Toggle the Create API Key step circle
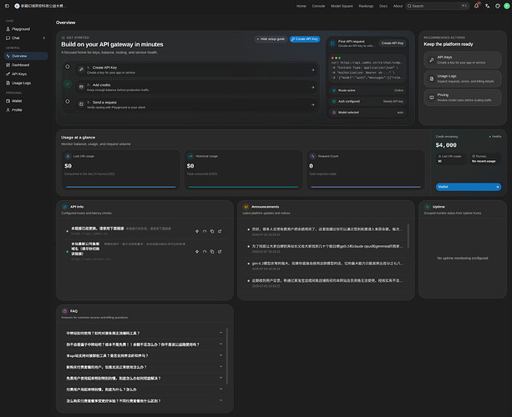This screenshot has height=417, width=512. [68, 67]
